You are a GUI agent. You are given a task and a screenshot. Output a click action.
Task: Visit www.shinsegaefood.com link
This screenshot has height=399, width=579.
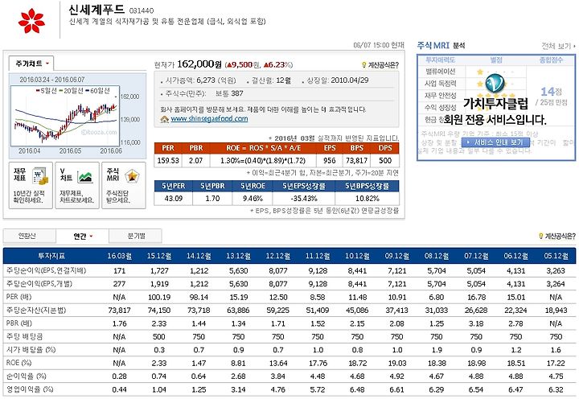point(209,118)
